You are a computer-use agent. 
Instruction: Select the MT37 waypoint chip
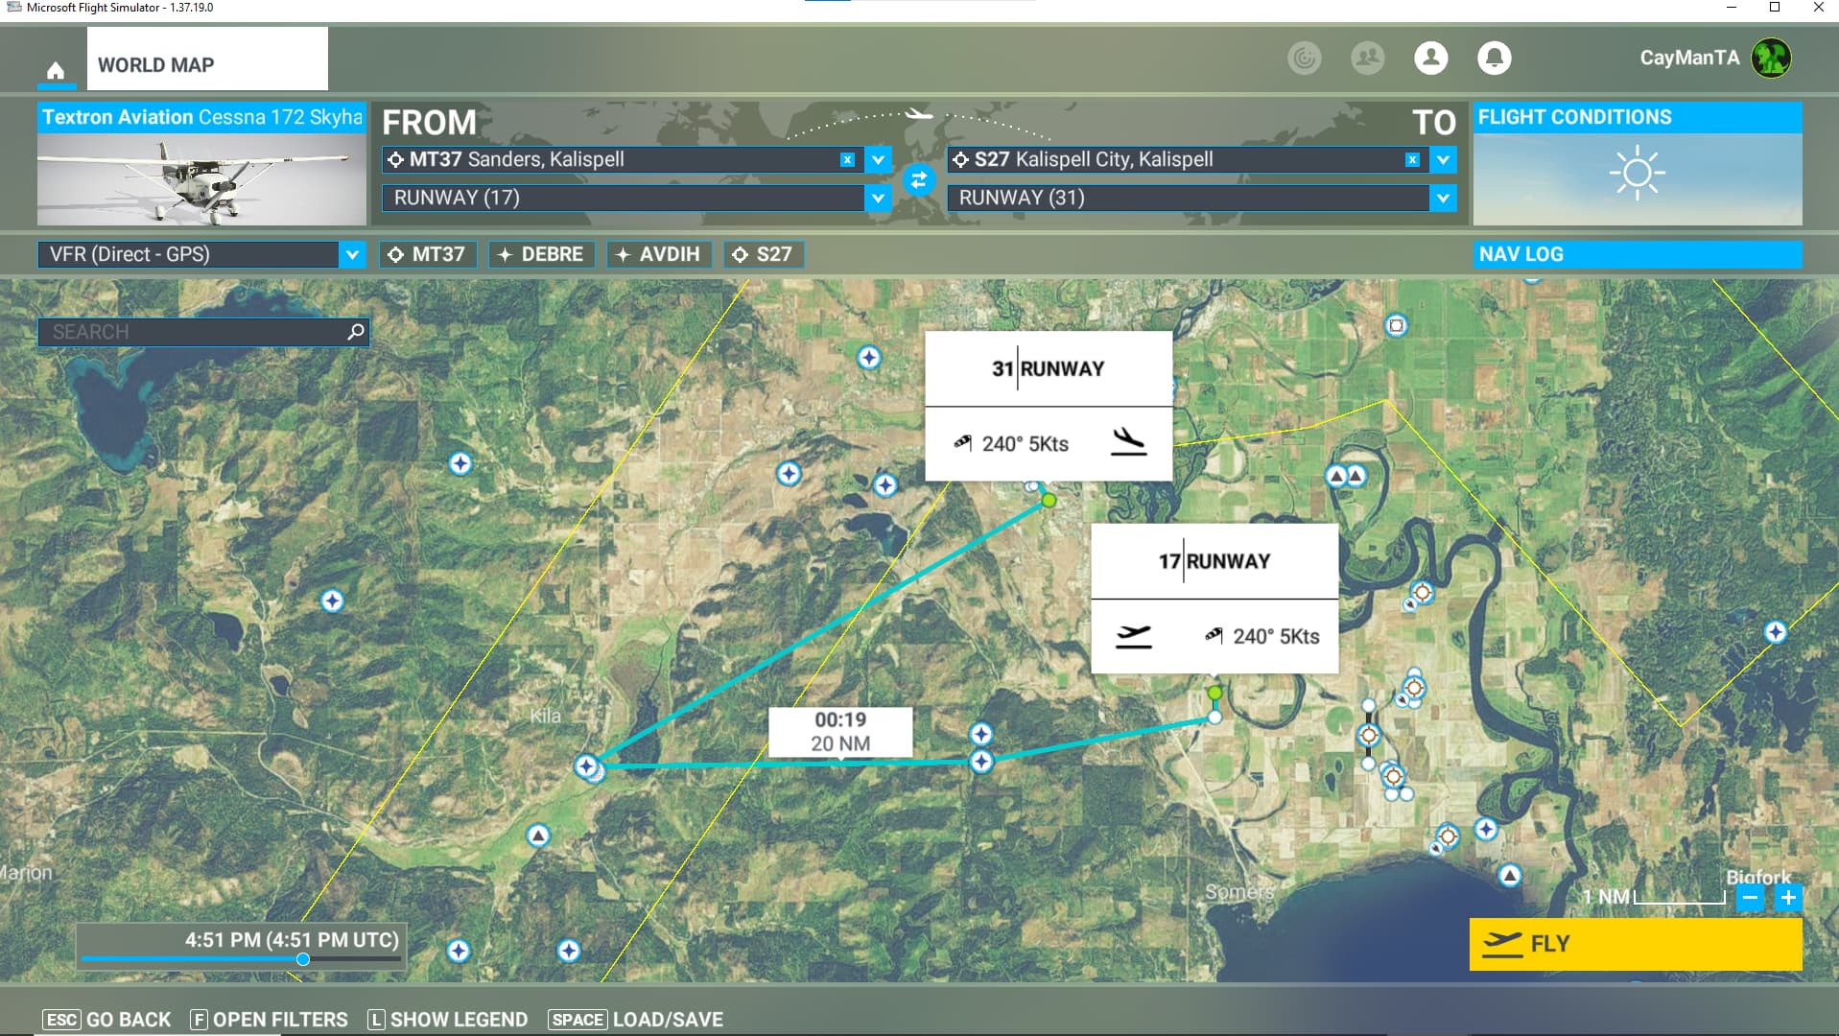[428, 254]
